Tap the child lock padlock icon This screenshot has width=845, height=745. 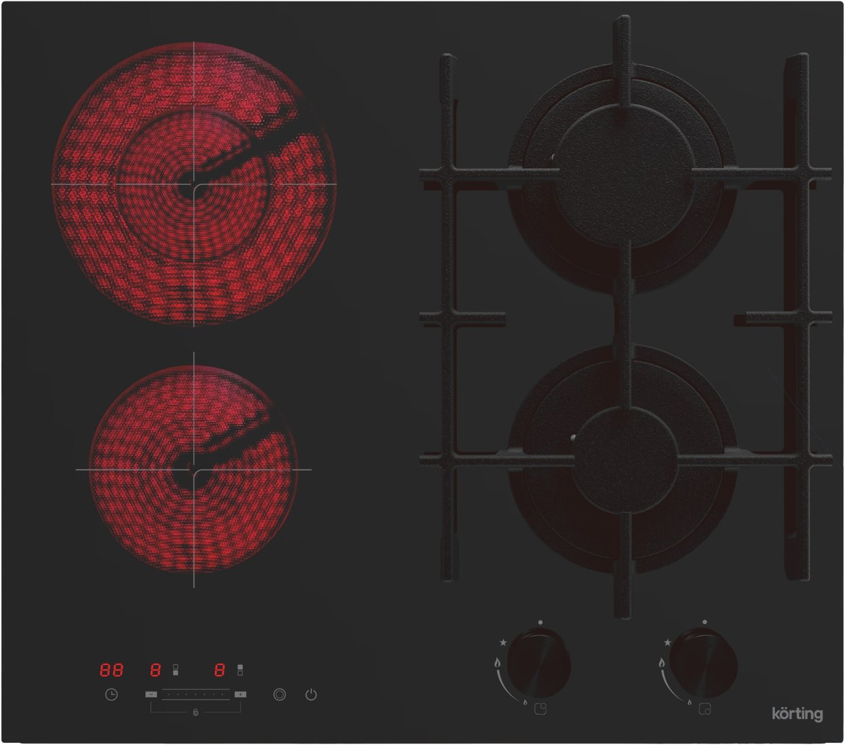click(x=196, y=713)
